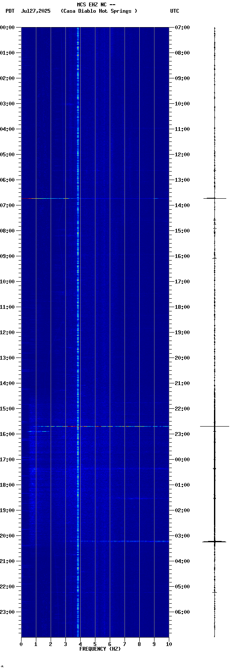Click the 14:00 UTC time label

[x=182, y=205]
